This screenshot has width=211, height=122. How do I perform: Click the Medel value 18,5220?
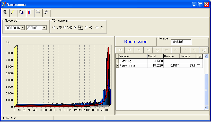(x=155, y=66)
